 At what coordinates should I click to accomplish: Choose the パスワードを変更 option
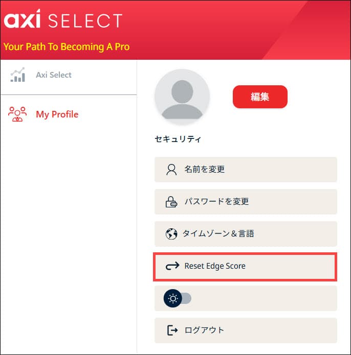(216, 202)
